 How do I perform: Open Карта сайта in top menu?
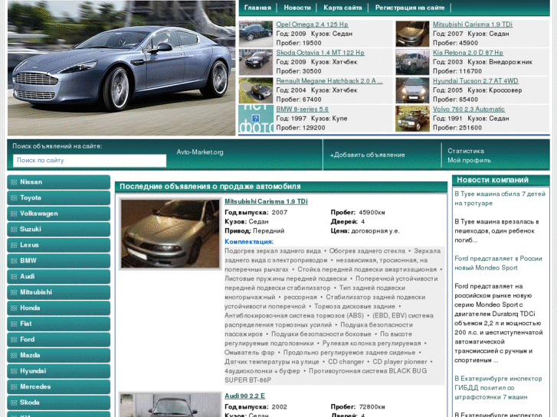point(342,8)
